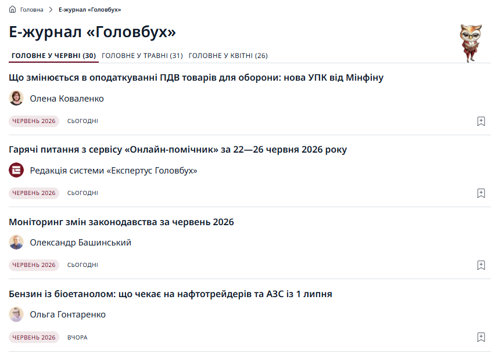Image resolution: width=498 pixels, height=354 pixels.
Task: Click Олександр Башинський's avatar photo
Action: pos(16,243)
